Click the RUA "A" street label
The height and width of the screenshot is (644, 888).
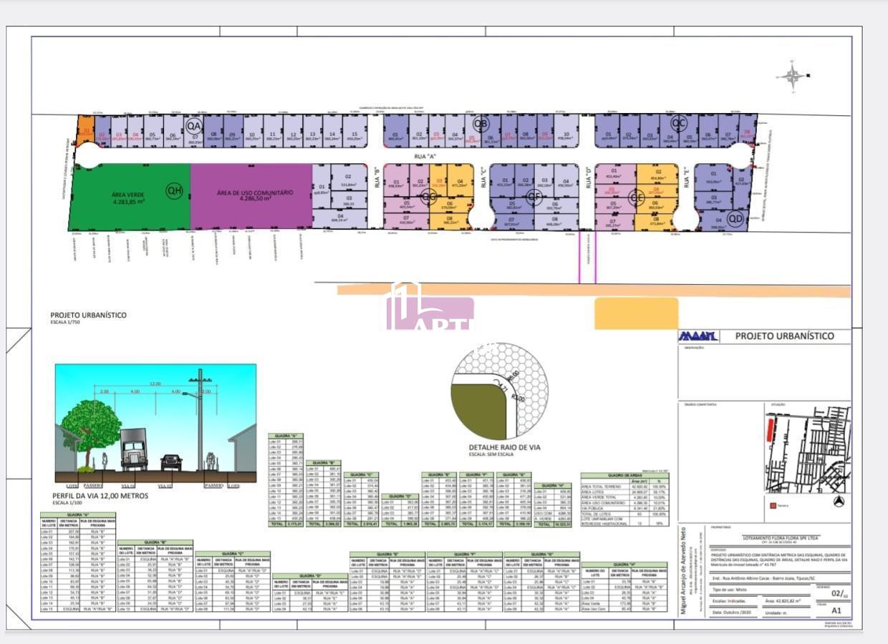(426, 156)
